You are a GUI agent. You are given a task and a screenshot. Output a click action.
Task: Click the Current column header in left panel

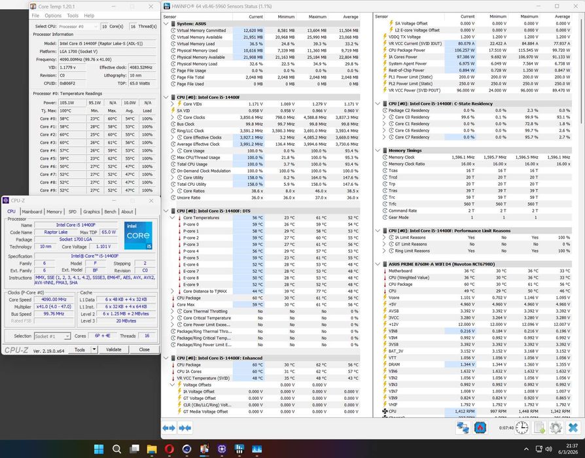(x=256, y=17)
